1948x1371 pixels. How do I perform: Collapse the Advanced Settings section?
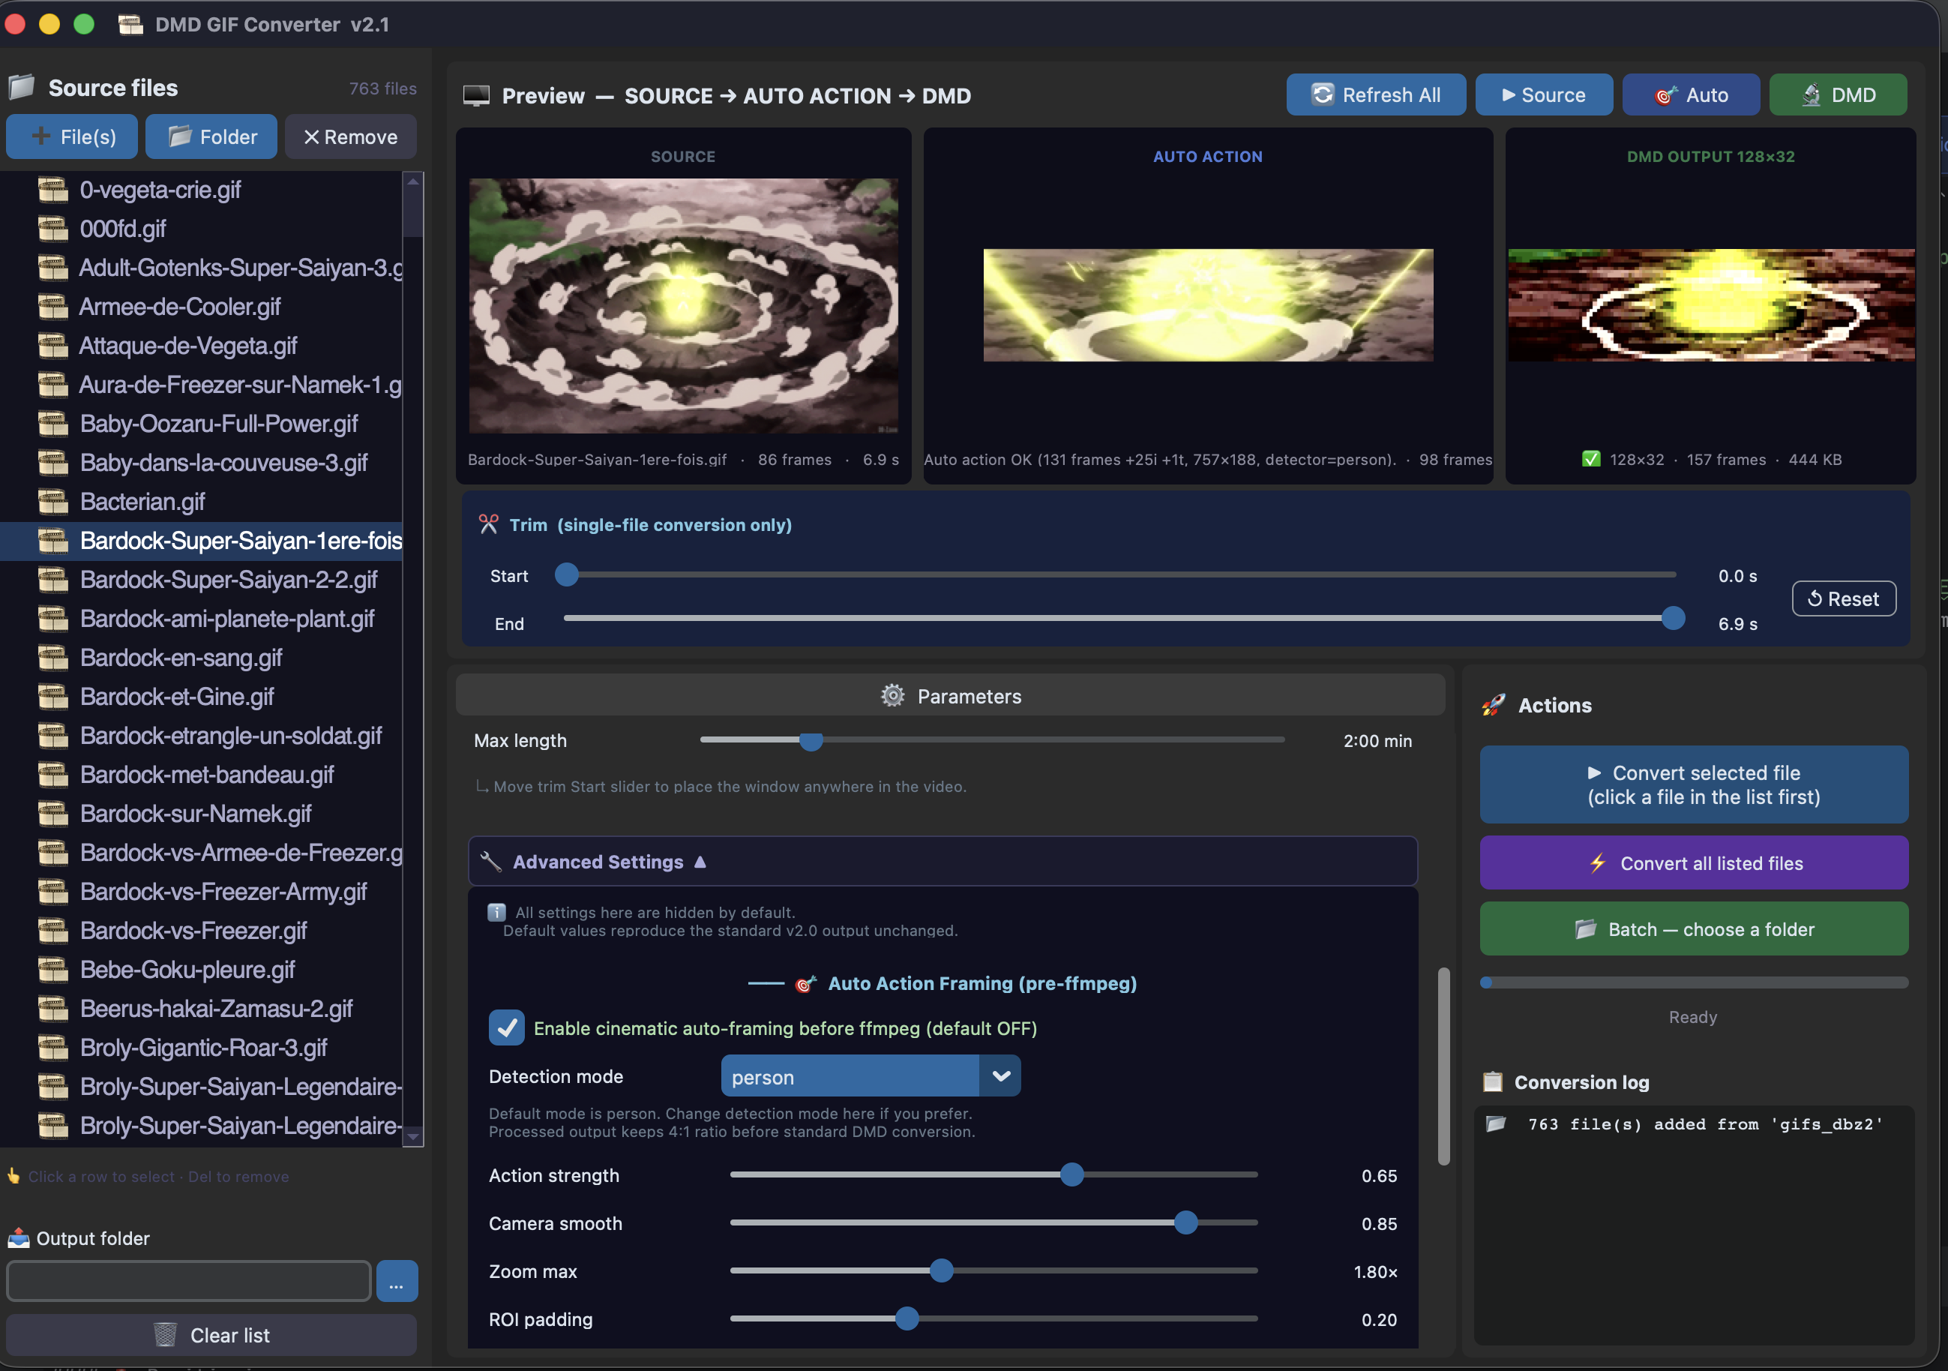click(942, 862)
